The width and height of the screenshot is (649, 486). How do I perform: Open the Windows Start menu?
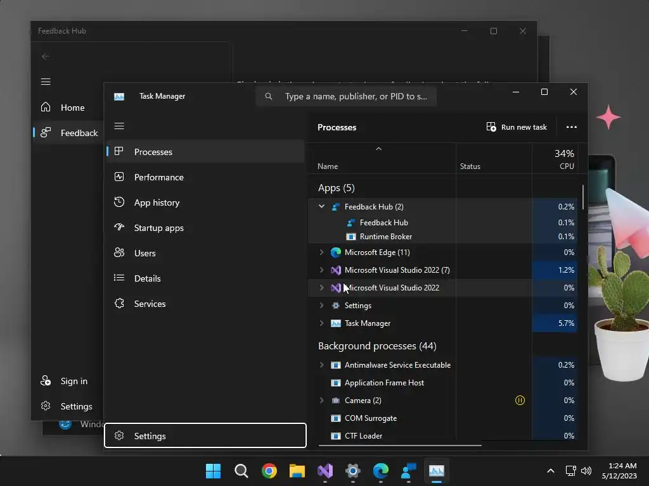pos(213,471)
